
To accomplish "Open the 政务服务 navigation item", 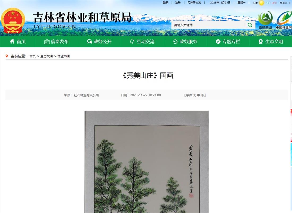I will (185, 42).
